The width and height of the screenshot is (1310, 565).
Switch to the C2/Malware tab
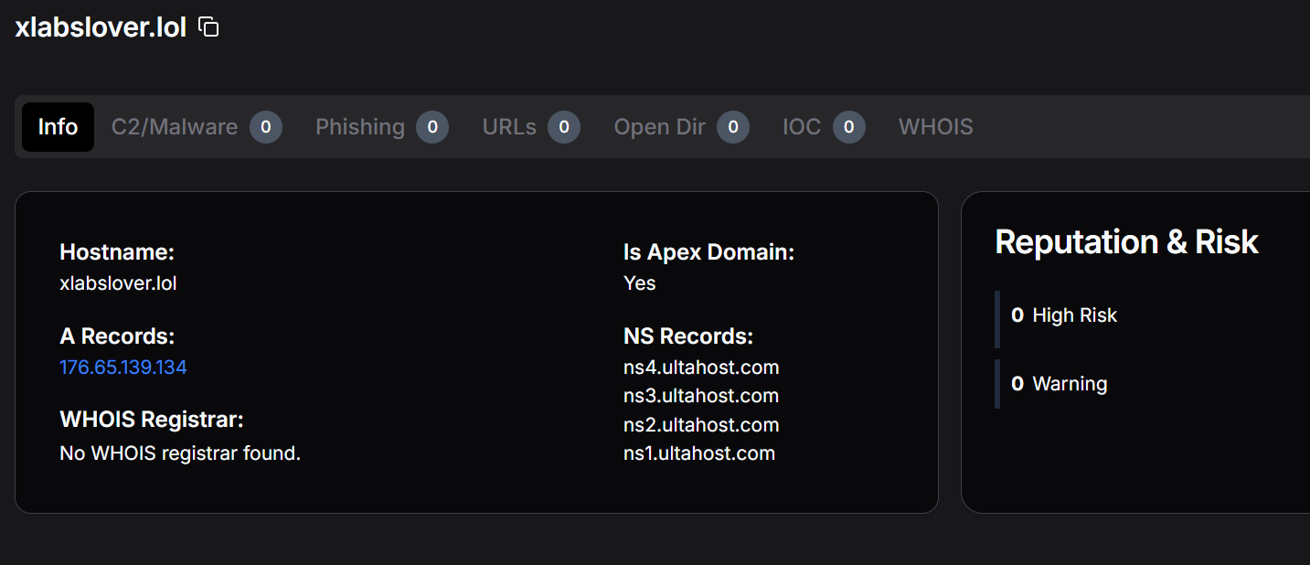point(175,127)
